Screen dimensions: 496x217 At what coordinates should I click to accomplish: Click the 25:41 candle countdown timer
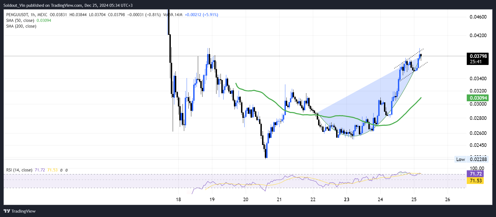pyautogui.click(x=476, y=62)
